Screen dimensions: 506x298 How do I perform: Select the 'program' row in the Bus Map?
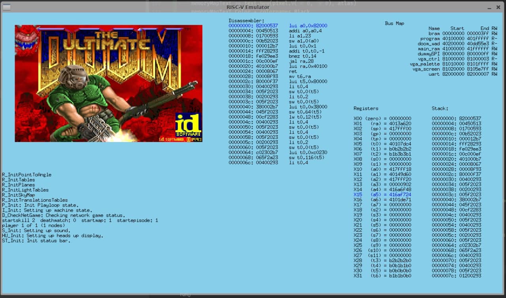pos(459,39)
